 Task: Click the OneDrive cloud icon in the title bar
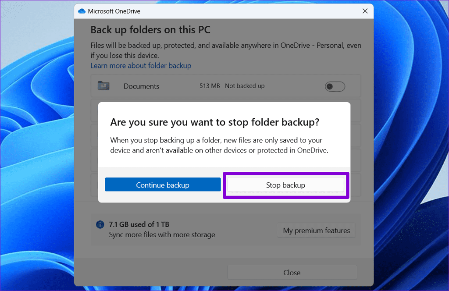(81, 11)
